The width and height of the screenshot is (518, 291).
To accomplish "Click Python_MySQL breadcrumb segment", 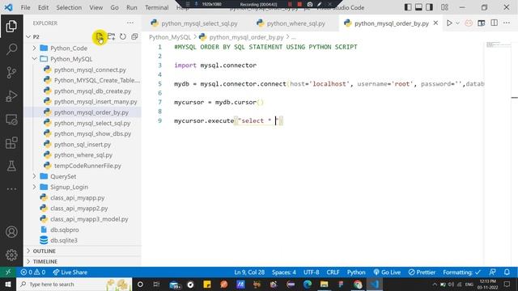I will [170, 37].
